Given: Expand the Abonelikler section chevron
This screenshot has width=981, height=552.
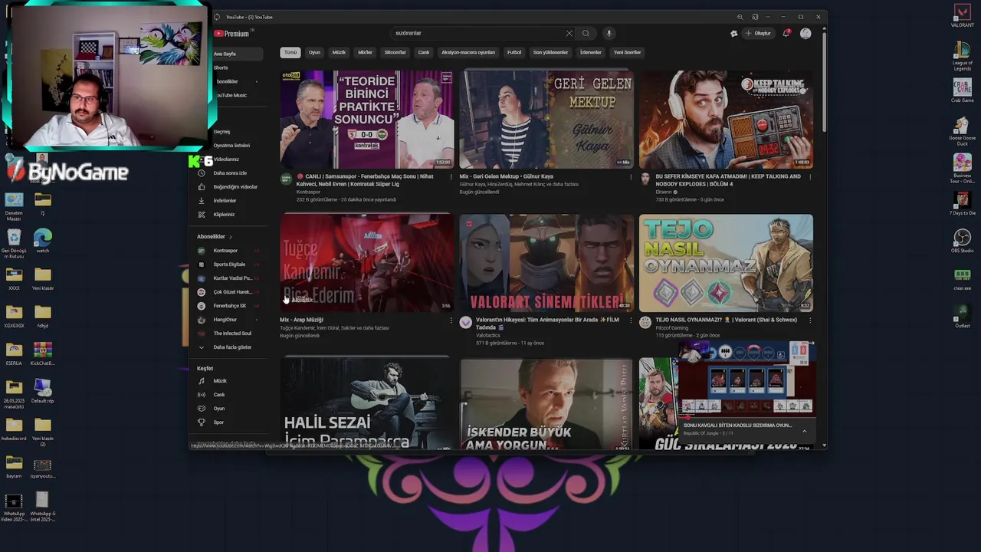Looking at the screenshot, I should click(x=230, y=237).
